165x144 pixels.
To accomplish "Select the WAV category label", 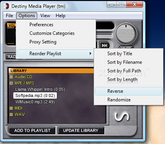I will pyautogui.click(x=20, y=114).
